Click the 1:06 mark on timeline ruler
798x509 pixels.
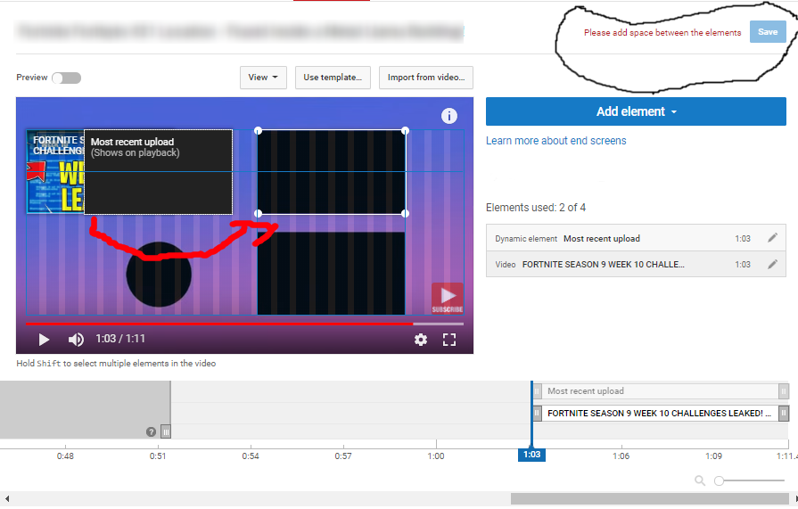(x=621, y=456)
